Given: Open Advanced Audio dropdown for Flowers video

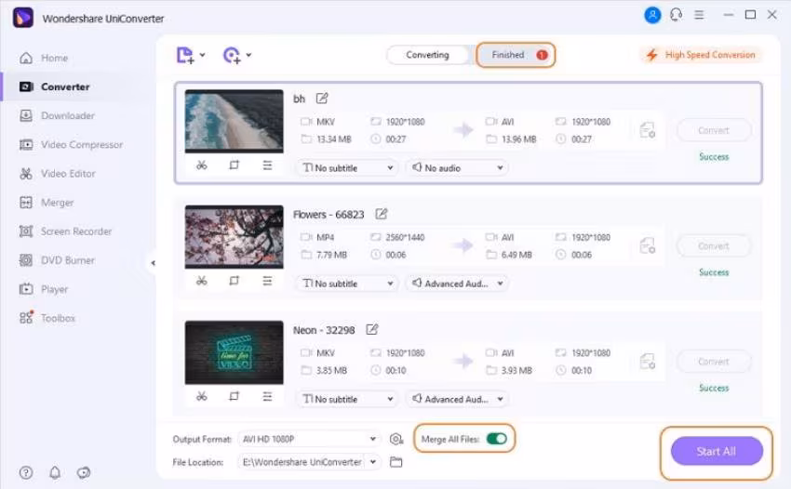Looking at the screenshot, I should (457, 284).
